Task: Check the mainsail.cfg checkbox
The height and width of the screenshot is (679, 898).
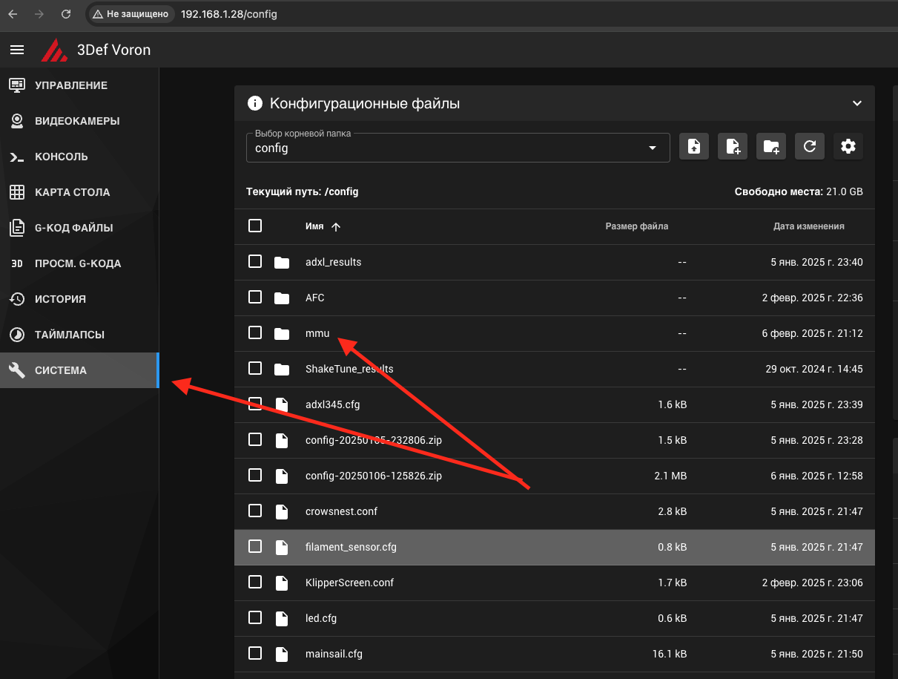Action: 255,653
